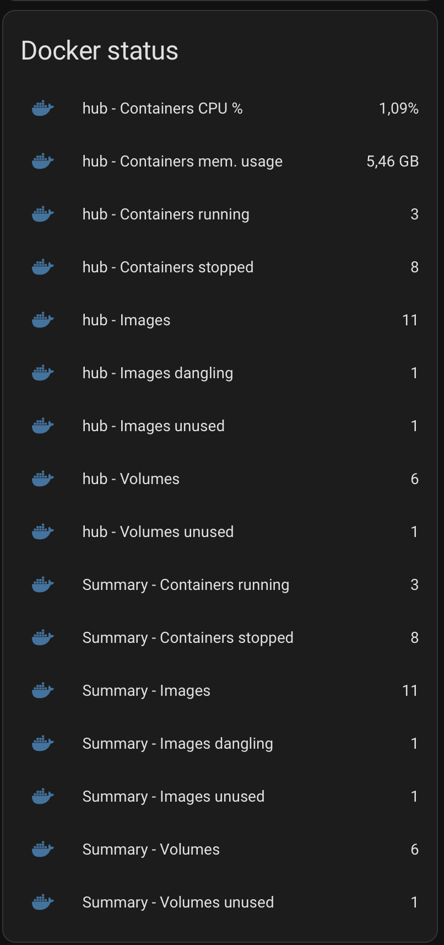Click the 1,09% CPU value
444x945 pixels.
[x=399, y=108]
